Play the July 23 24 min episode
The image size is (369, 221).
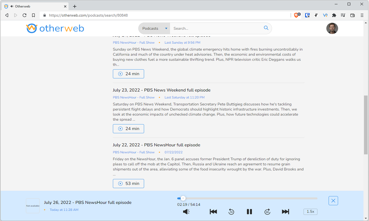[x=128, y=129]
